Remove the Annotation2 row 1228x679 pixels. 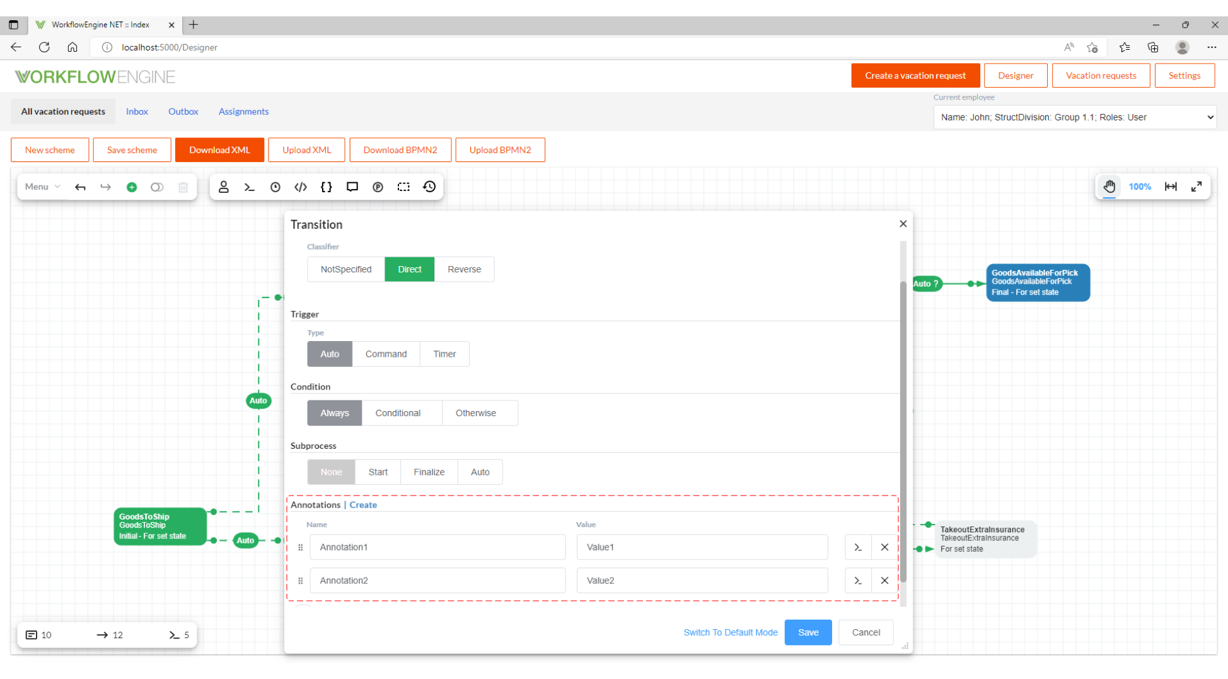884,581
